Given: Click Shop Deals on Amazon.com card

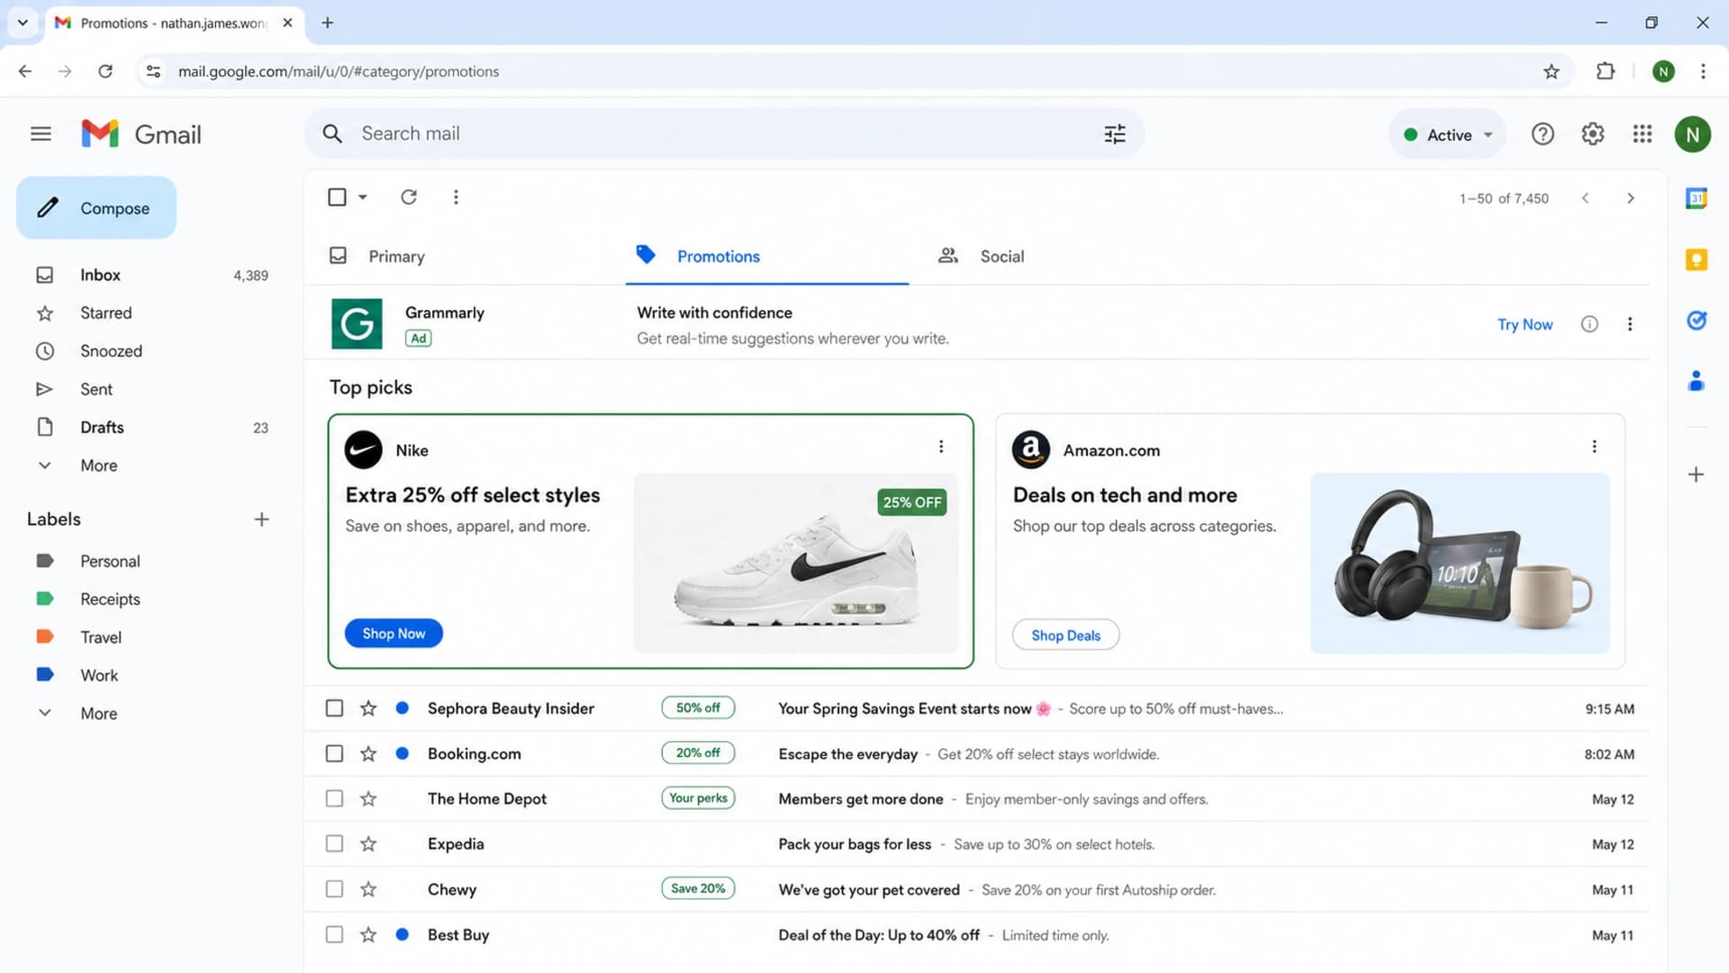Looking at the screenshot, I should [x=1065, y=636].
